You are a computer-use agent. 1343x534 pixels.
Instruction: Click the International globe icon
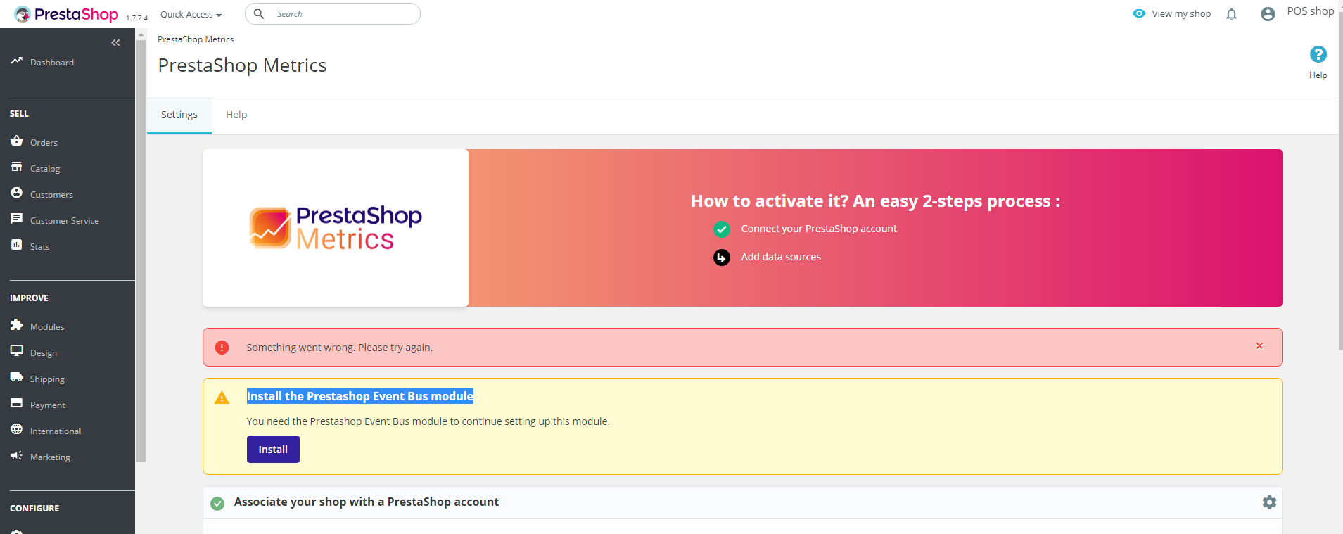point(17,429)
